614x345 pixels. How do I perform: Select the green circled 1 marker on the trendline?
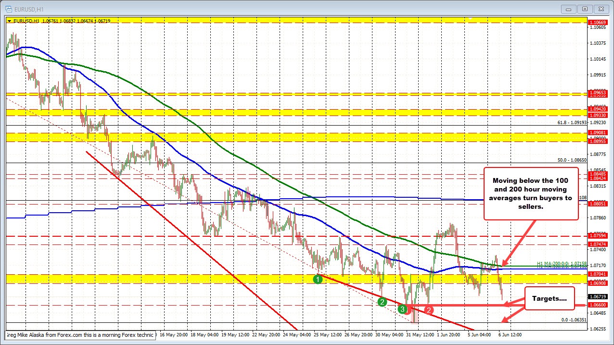(x=318, y=279)
